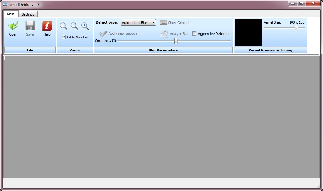
Task: Open Help with the red info icon
Action: point(47,26)
